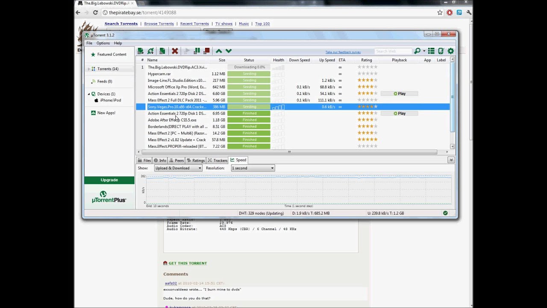Switch to the Ratings tab
Viewport: 547px width, 308px height.
coord(196,160)
